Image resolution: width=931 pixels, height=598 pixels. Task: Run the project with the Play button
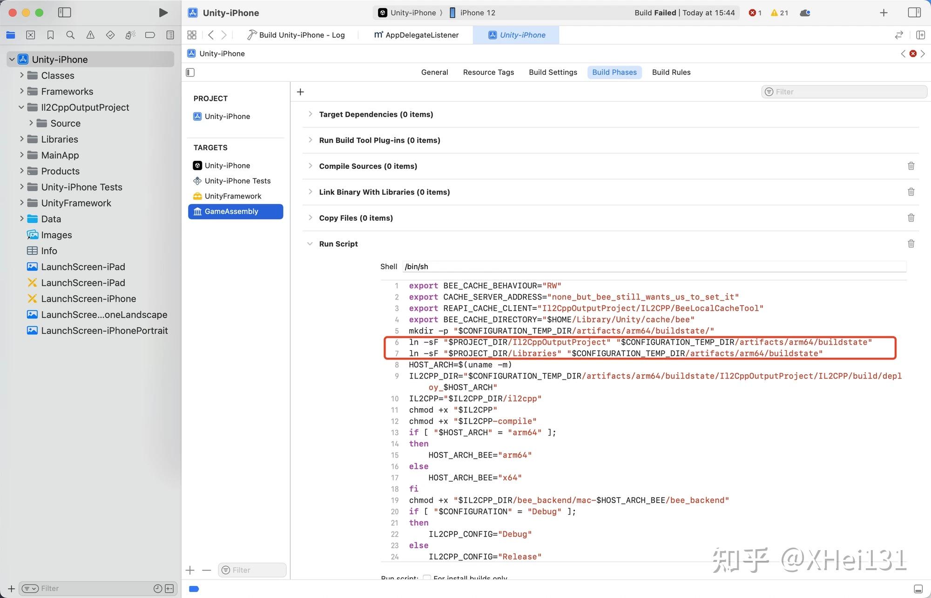[x=163, y=13]
